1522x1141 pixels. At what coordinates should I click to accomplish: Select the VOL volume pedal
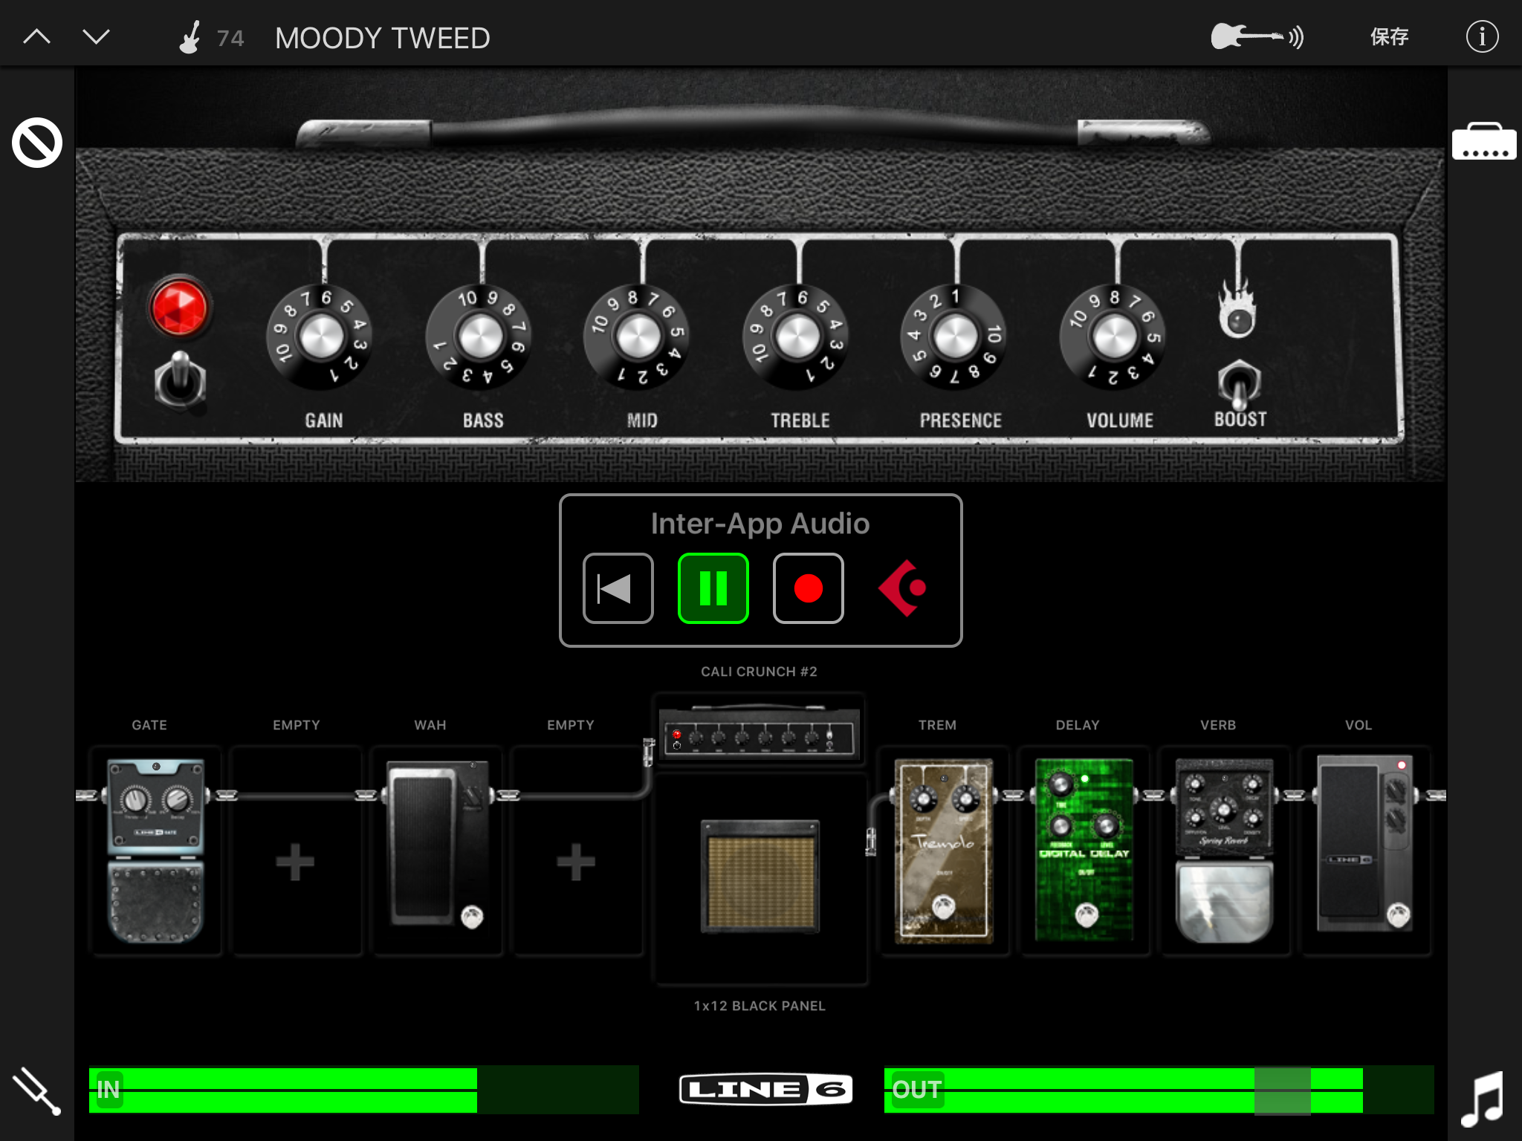(x=1365, y=843)
